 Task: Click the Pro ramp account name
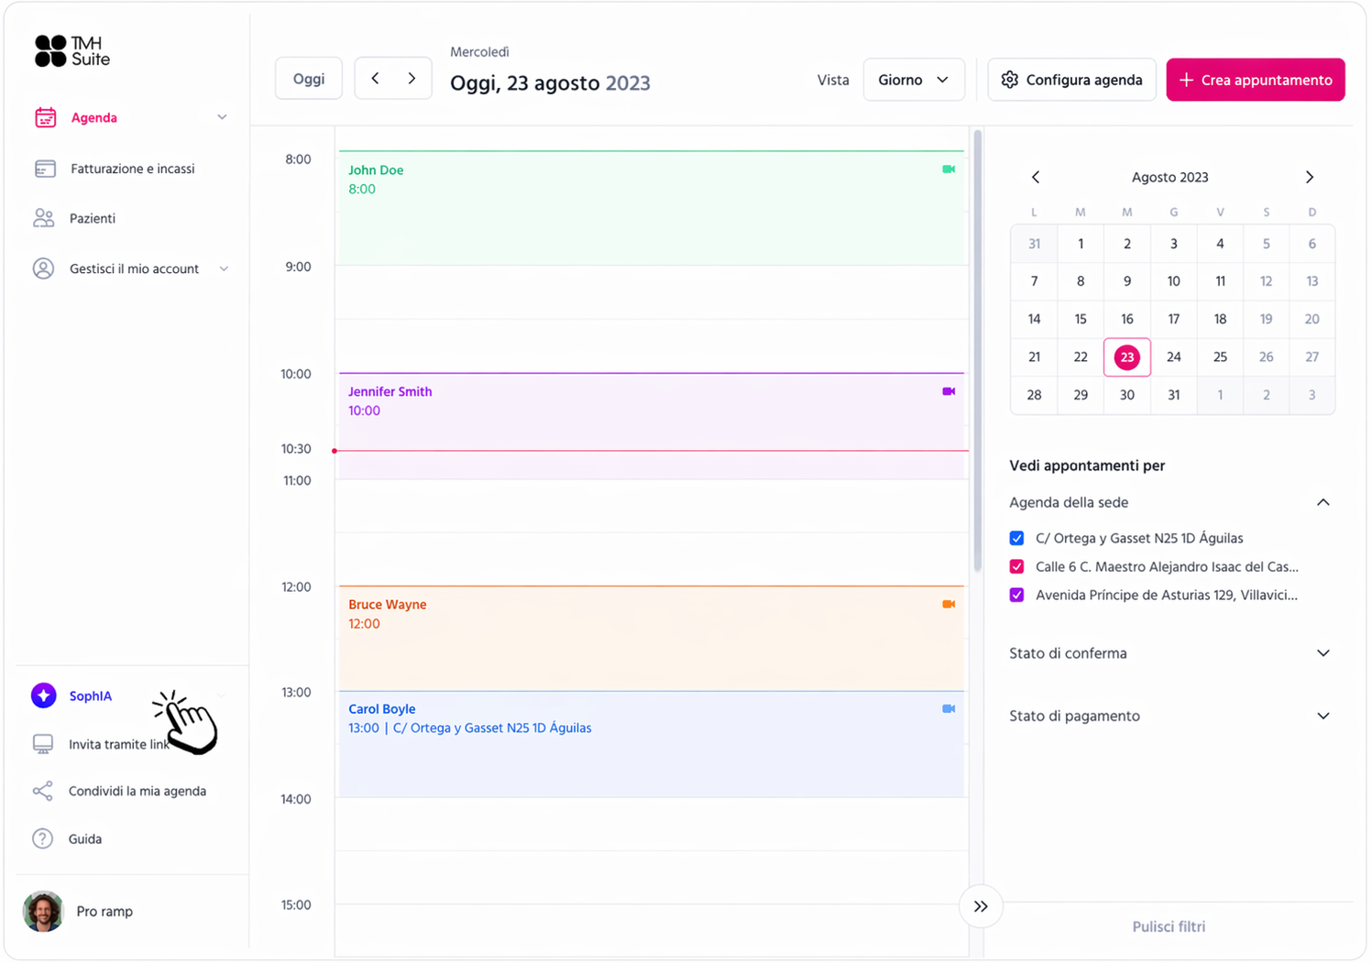point(104,912)
